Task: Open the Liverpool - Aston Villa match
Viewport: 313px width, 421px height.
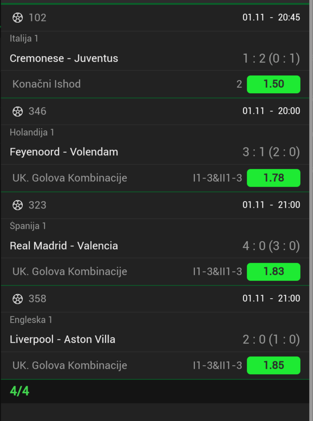Action: pyautogui.click(x=62, y=339)
